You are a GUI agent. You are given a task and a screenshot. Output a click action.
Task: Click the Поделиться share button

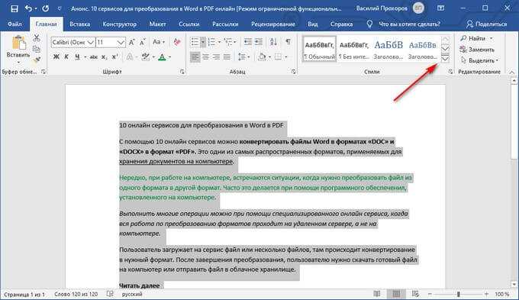pos(486,24)
